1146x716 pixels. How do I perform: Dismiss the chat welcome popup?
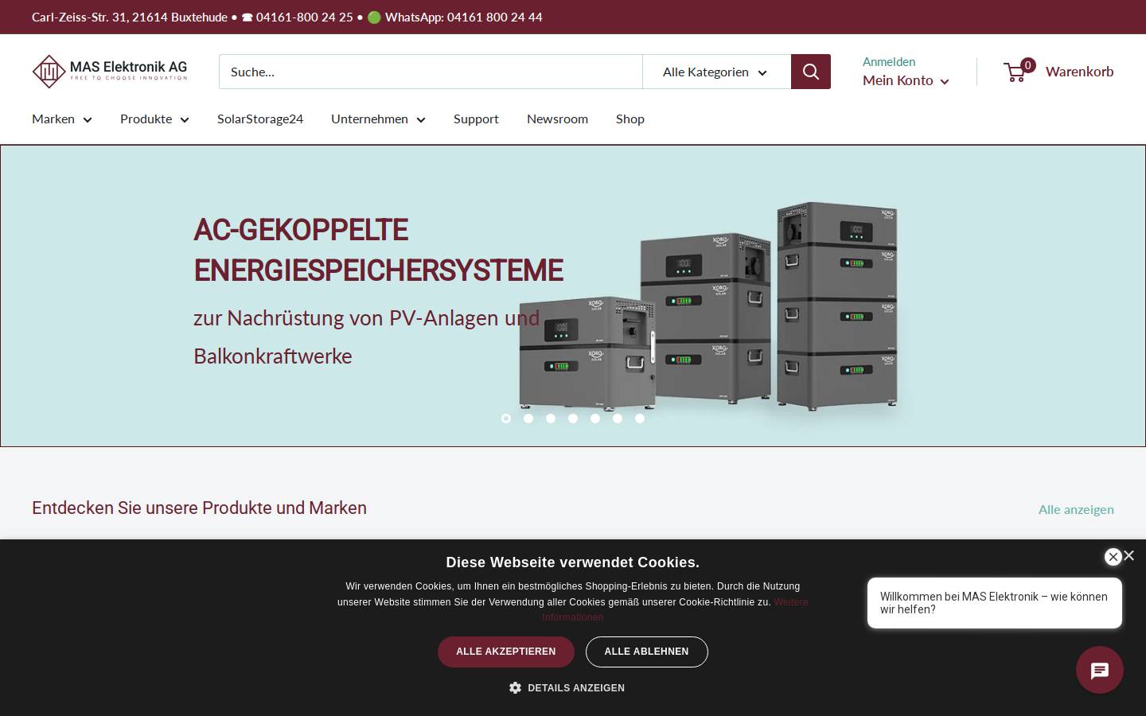(x=1113, y=557)
